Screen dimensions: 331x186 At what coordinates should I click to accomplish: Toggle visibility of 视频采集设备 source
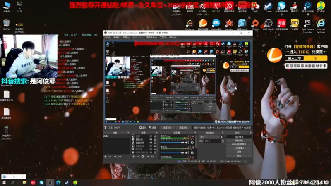[x=151, y=153]
